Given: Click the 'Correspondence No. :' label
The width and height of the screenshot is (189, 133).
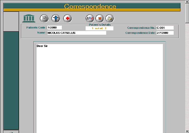Looking at the screenshot, I should (142, 28).
